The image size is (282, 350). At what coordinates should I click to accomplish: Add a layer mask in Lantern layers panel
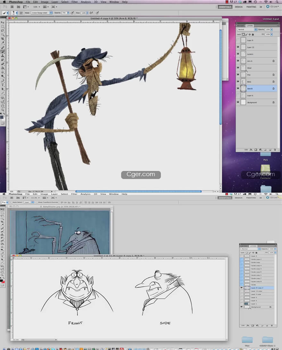pyautogui.click(x=256, y=150)
